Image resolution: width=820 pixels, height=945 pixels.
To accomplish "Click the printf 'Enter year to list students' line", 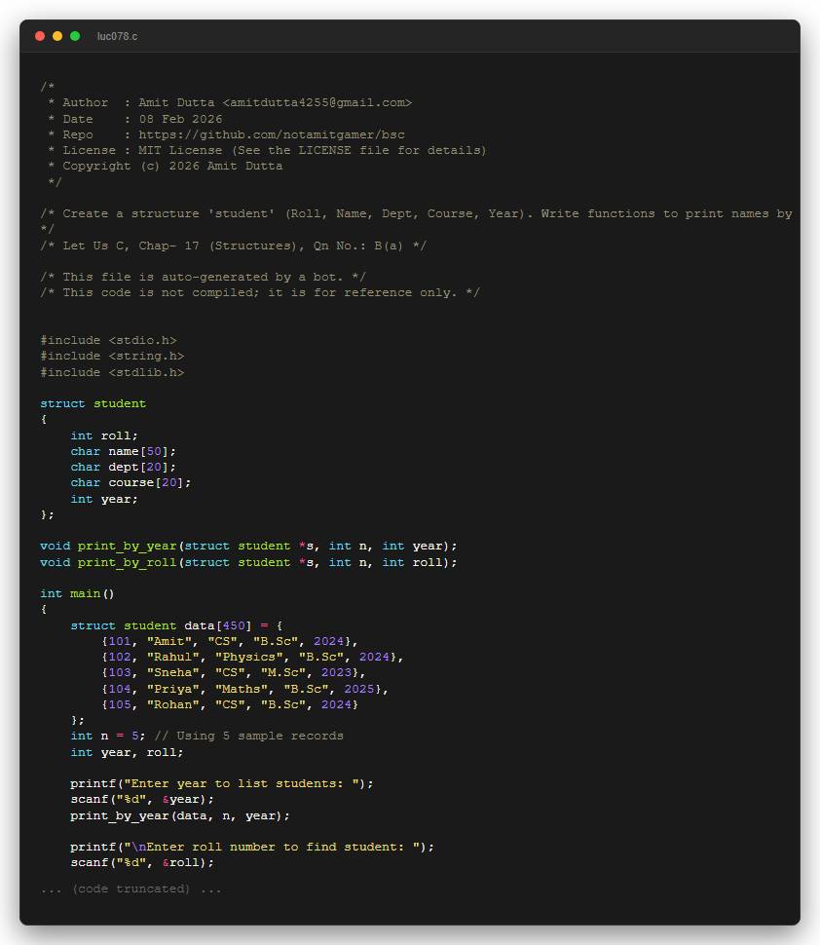I will (x=222, y=783).
